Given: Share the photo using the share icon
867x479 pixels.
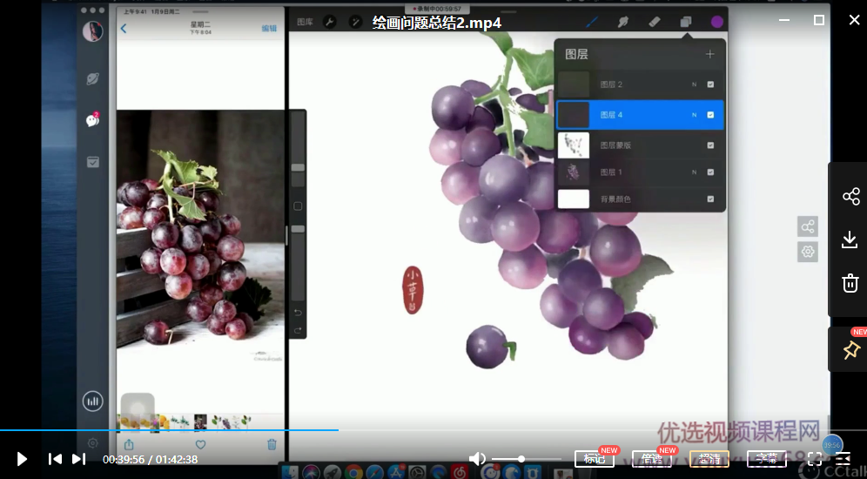Looking at the screenshot, I should click(129, 444).
